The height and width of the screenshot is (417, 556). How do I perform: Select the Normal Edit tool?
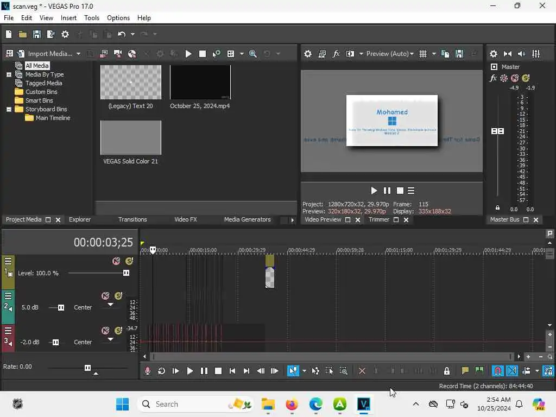click(x=293, y=371)
